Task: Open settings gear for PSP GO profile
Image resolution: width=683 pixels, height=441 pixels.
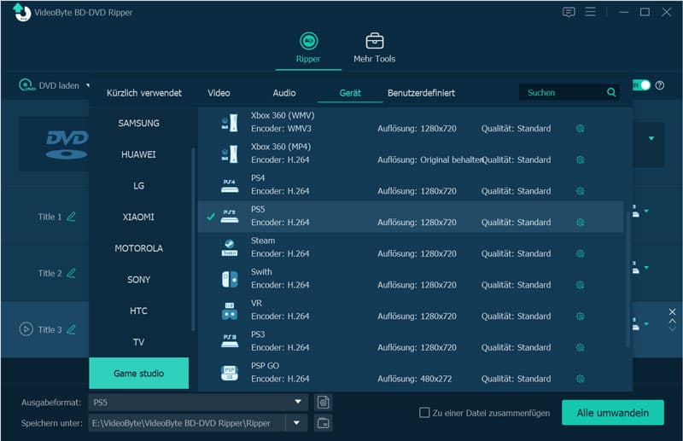Action: pos(580,379)
